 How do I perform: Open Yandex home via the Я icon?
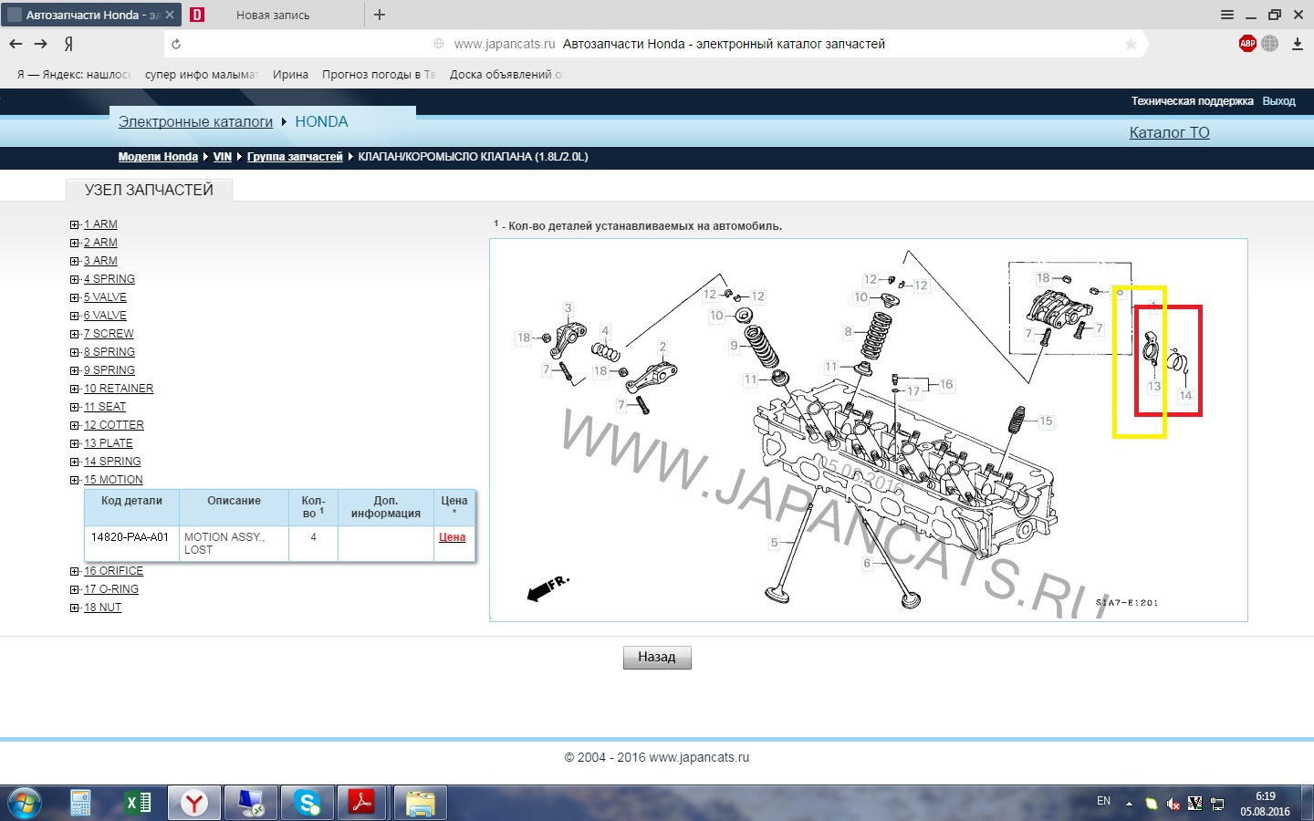pyautogui.click(x=68, y=44)
